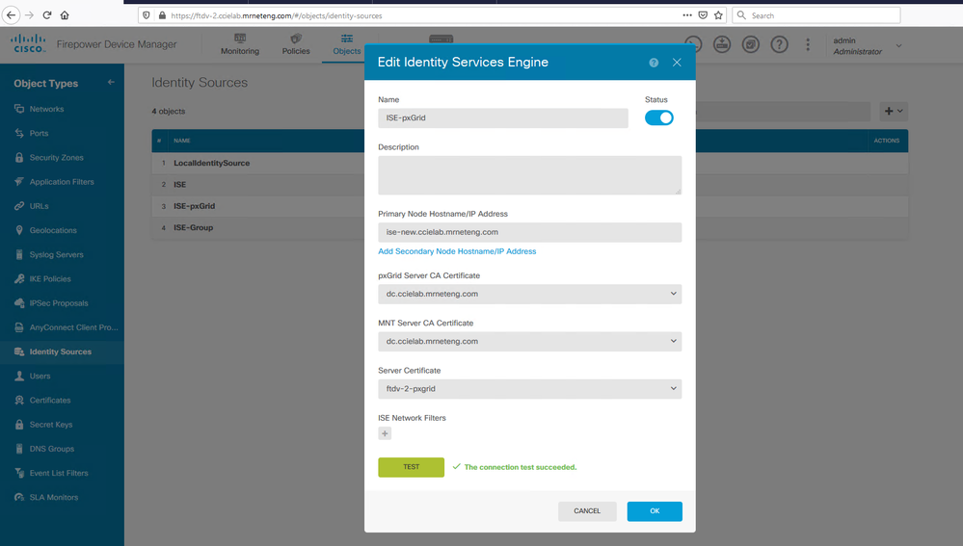
Task: Open Event List Filters object type
Action: coord(59,473)
